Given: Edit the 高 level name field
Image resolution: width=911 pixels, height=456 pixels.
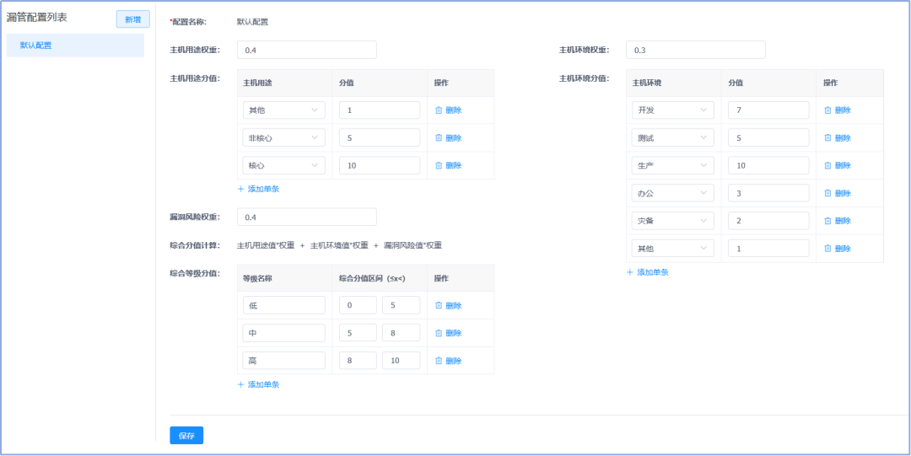Looking at the screenshot, I should [x=284, y=361].
